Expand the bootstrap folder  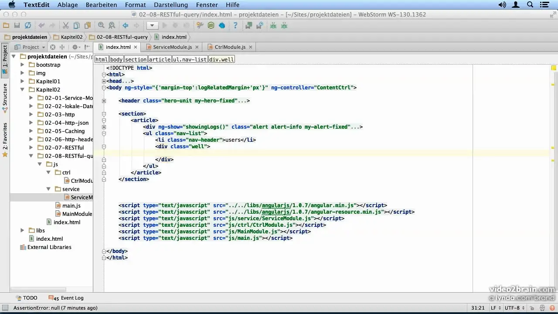[22, 65]
